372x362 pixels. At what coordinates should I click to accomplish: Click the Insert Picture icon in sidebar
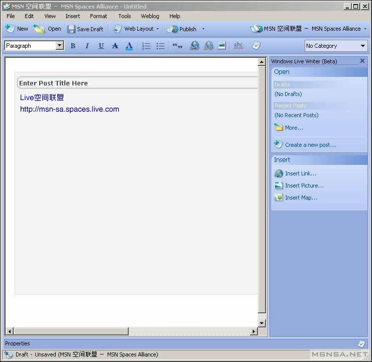click(278, 185)
